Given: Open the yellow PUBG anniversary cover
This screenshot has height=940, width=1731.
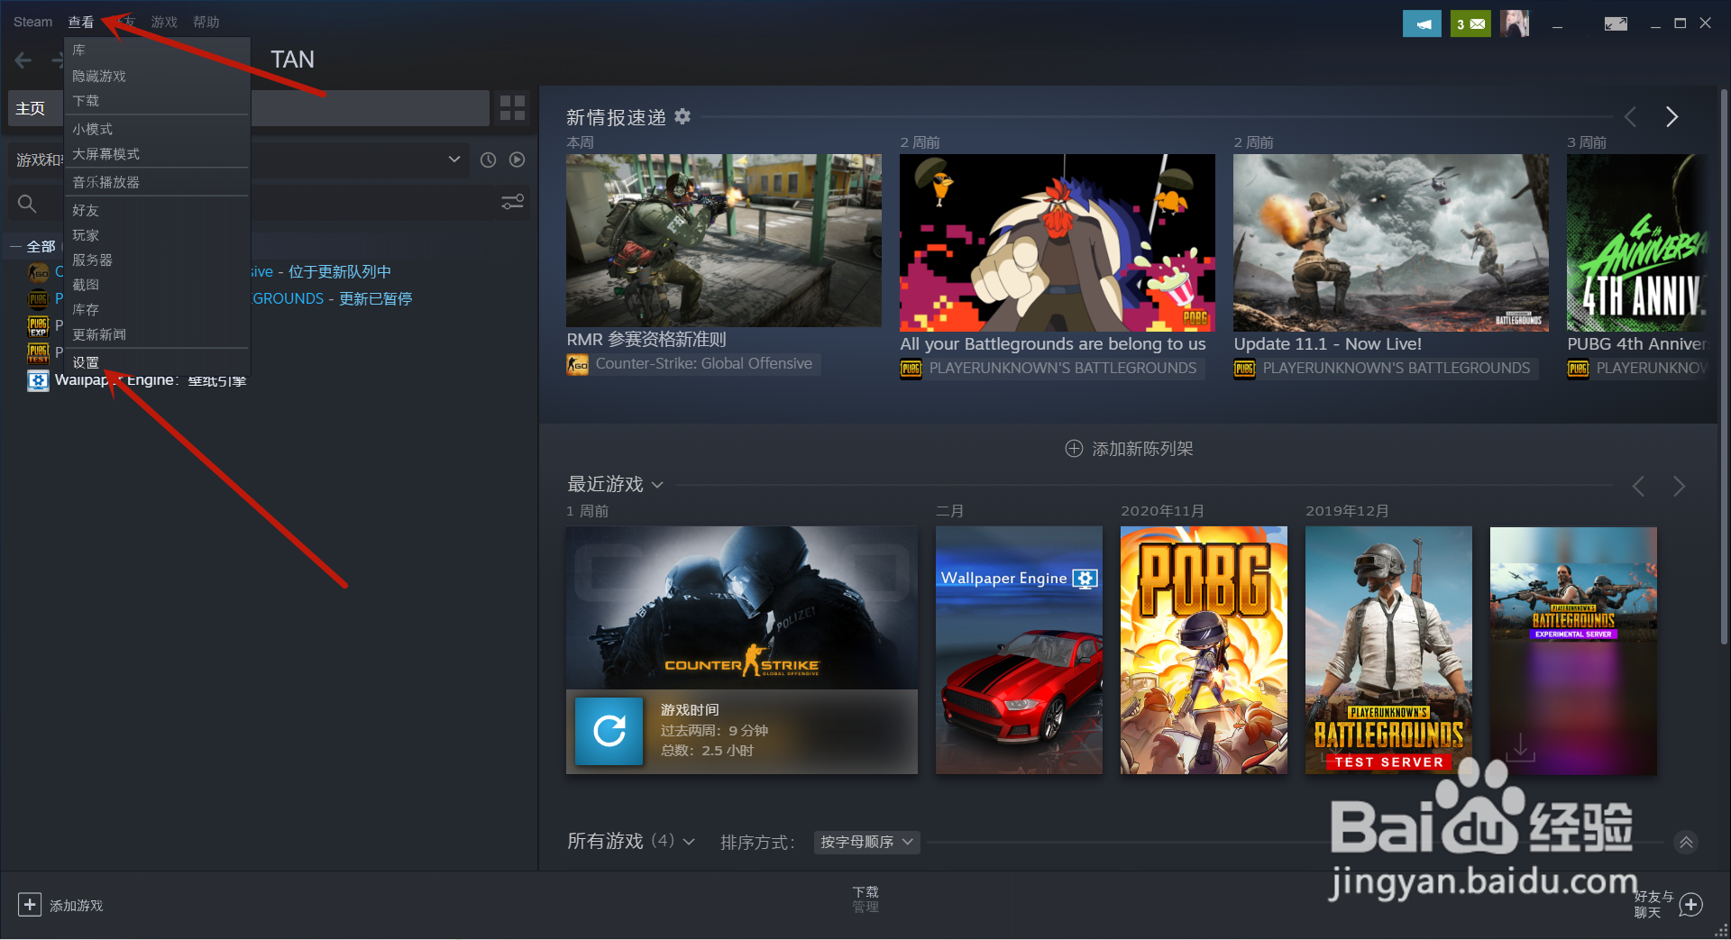Looking at the screenshot, I should click(1204, 650).
